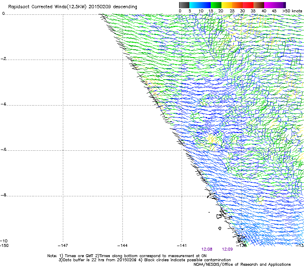Screen dimensions: 304x267
Task: Click the 'Data buffer is 22 hrs' note line
Action: 145,260
